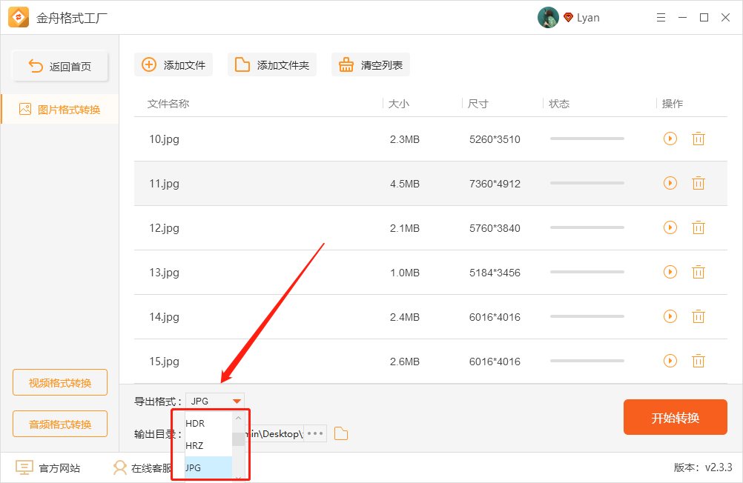Open output folder via folder icon

(341, 434)
